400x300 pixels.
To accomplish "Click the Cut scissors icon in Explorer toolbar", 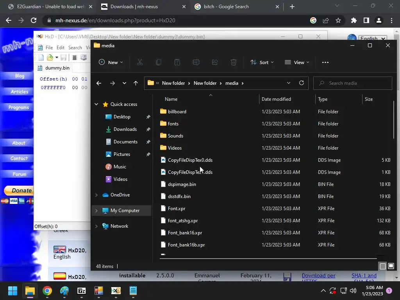I will click(x=140, y=62).
